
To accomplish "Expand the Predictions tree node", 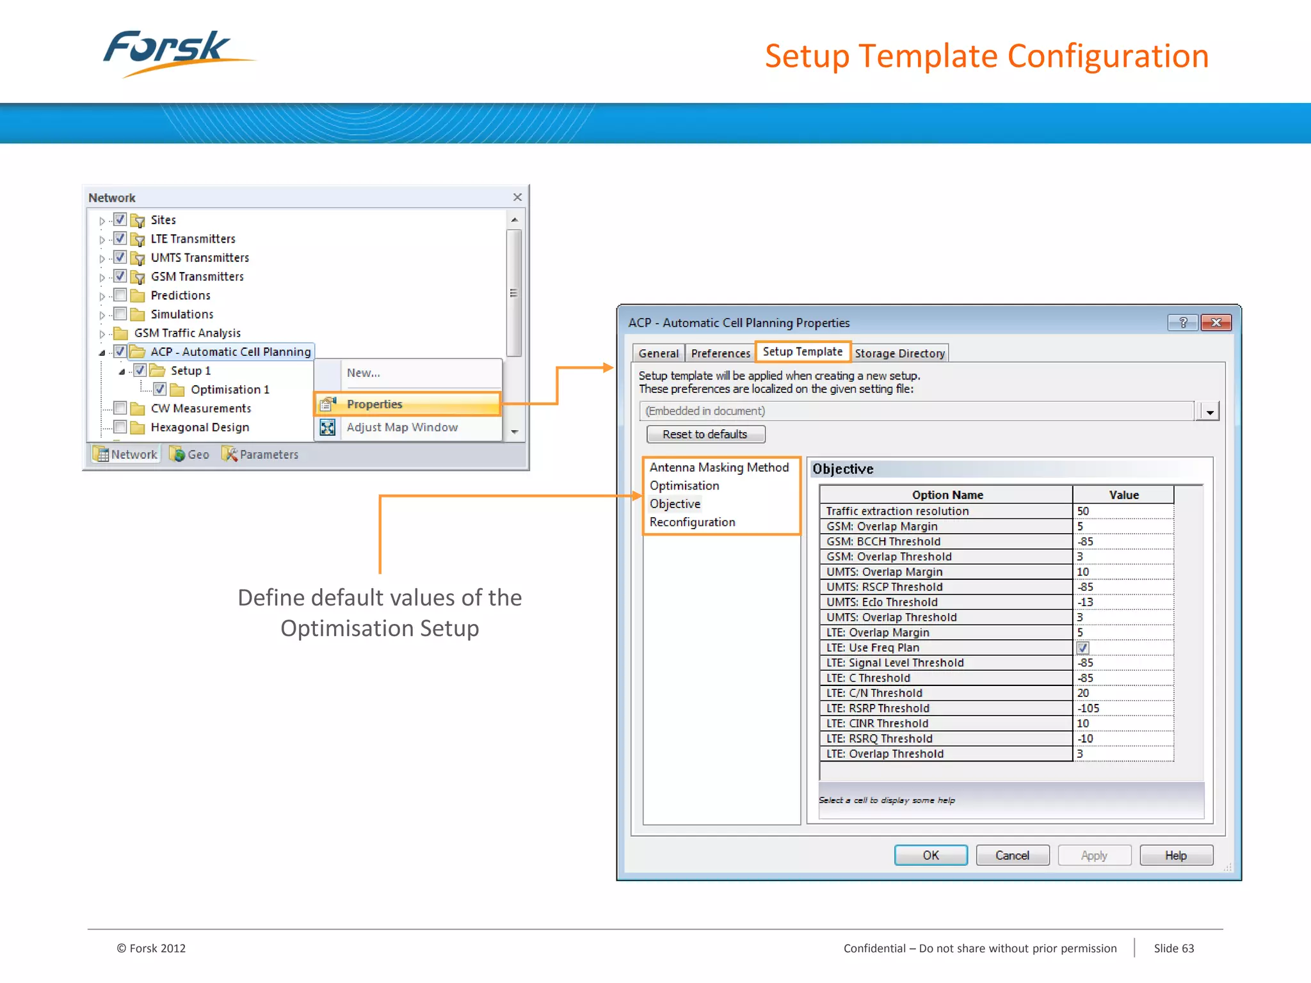I will pyautogui.click(x=102, y=296).
